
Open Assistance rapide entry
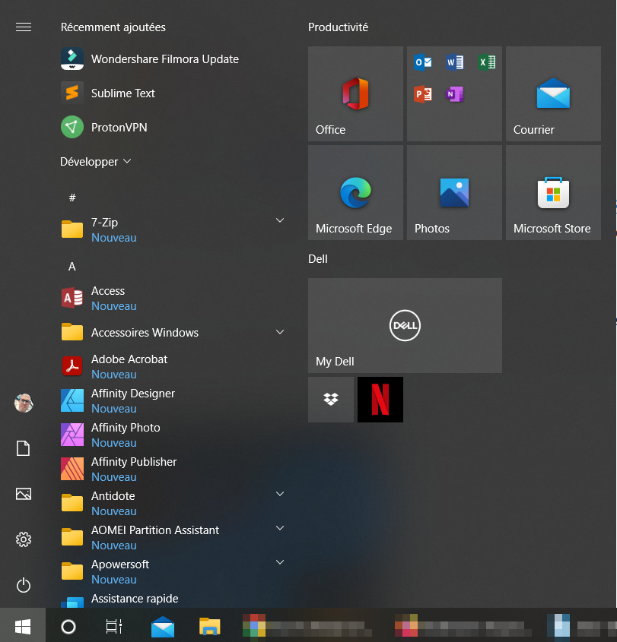(172, 599)
